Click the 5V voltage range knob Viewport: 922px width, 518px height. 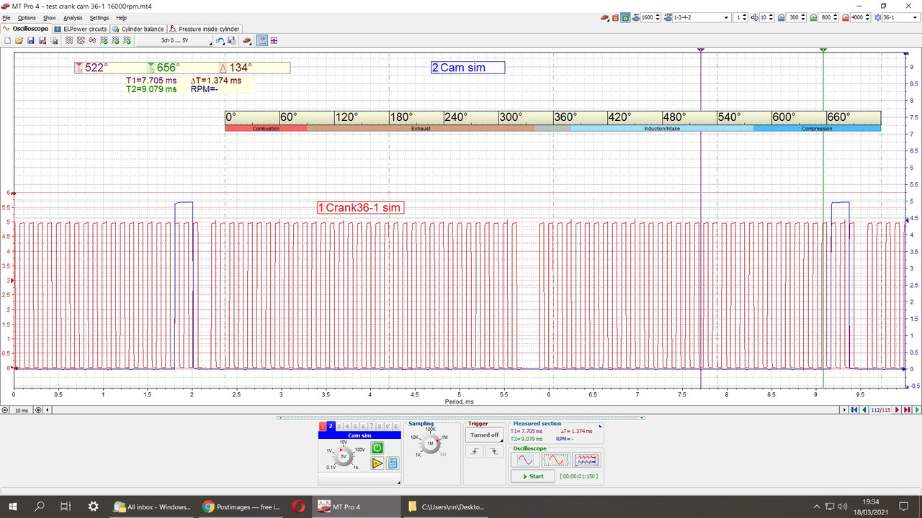[x=344, y=456]
